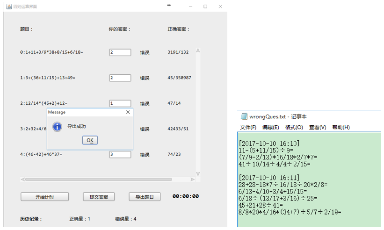Click question text 4:(46-42)÷46*37=
Image resolution: width=384 pixels, height=230 pixels.
(x=41, y=154)
